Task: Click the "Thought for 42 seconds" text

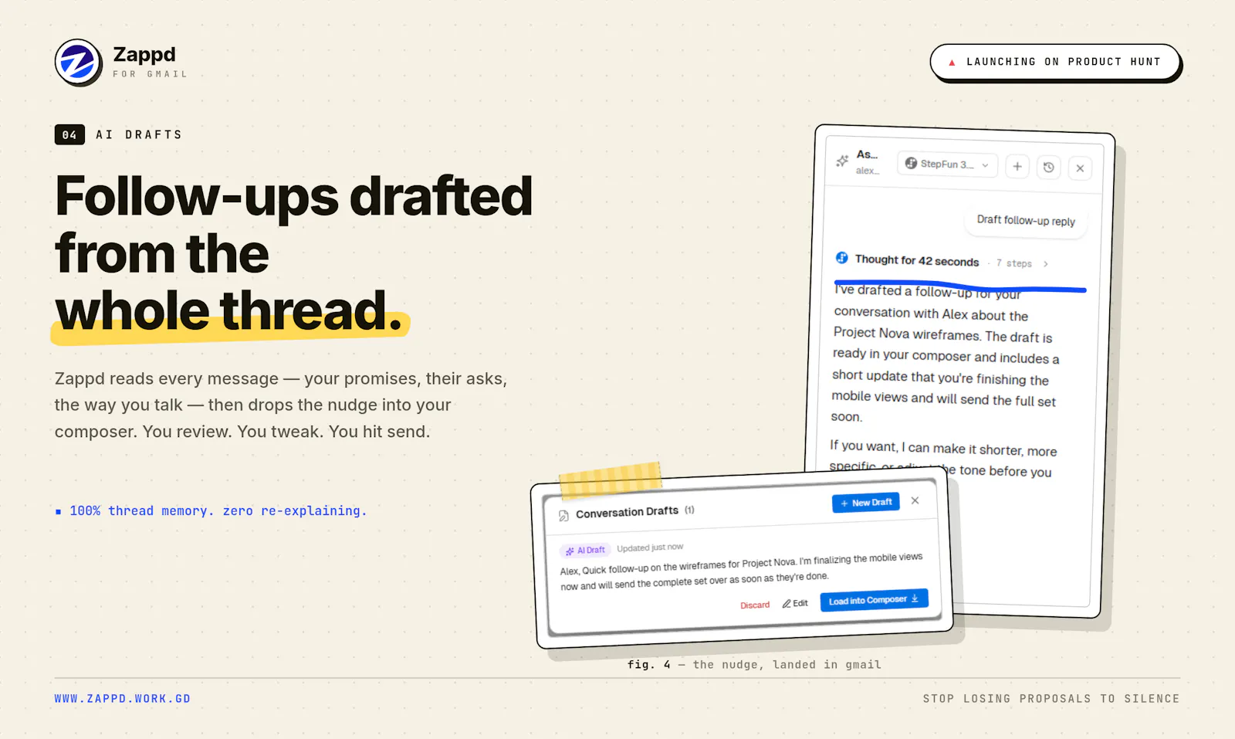Action: coord(917,260)
